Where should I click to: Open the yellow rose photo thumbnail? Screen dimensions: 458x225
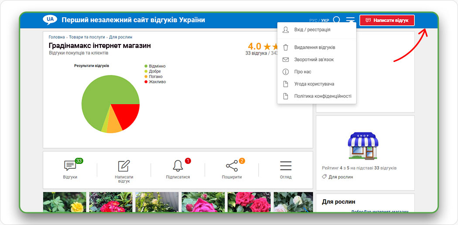(65, 202)
